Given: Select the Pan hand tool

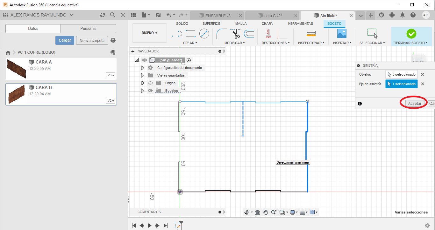Looking at the screenshot, I should click(266, 212).
